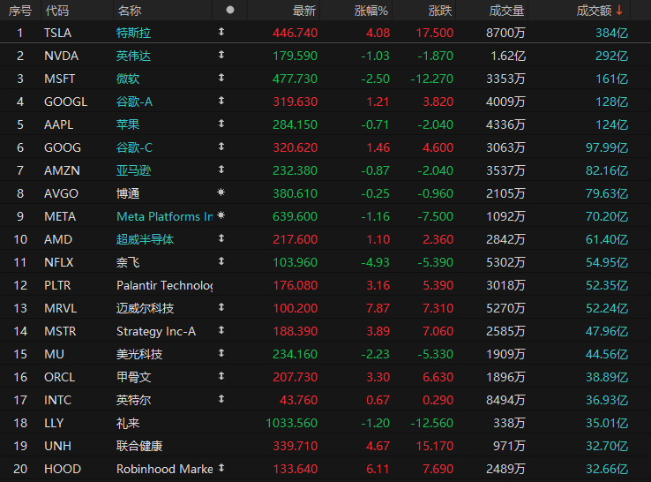Screen dimensions: 651x482
Task: Click the 446.740 latest price value
Action: pyautogui.click(x=296, y=33)
